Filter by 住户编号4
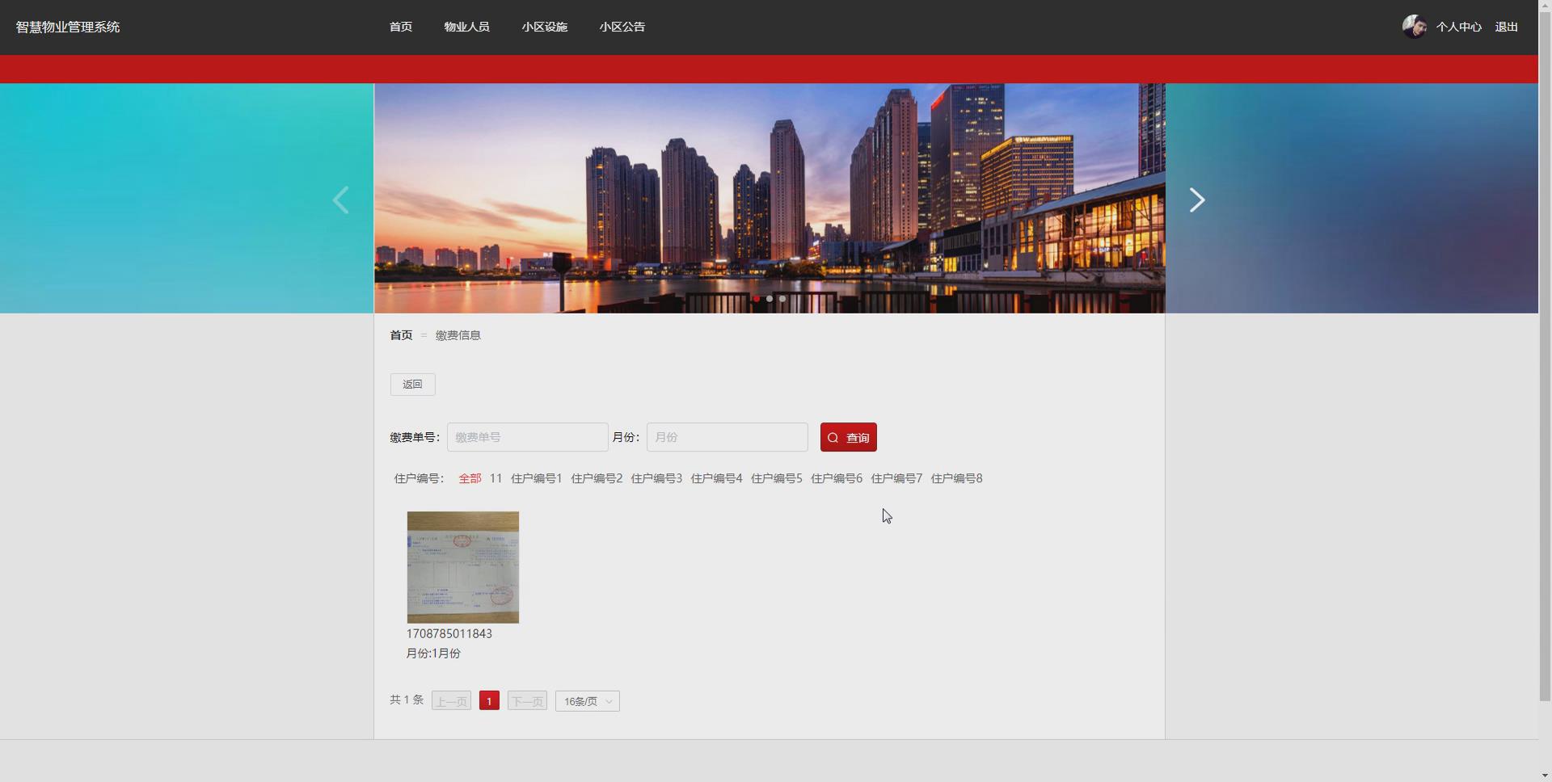The image size is (1552, 782). point(716,478)
